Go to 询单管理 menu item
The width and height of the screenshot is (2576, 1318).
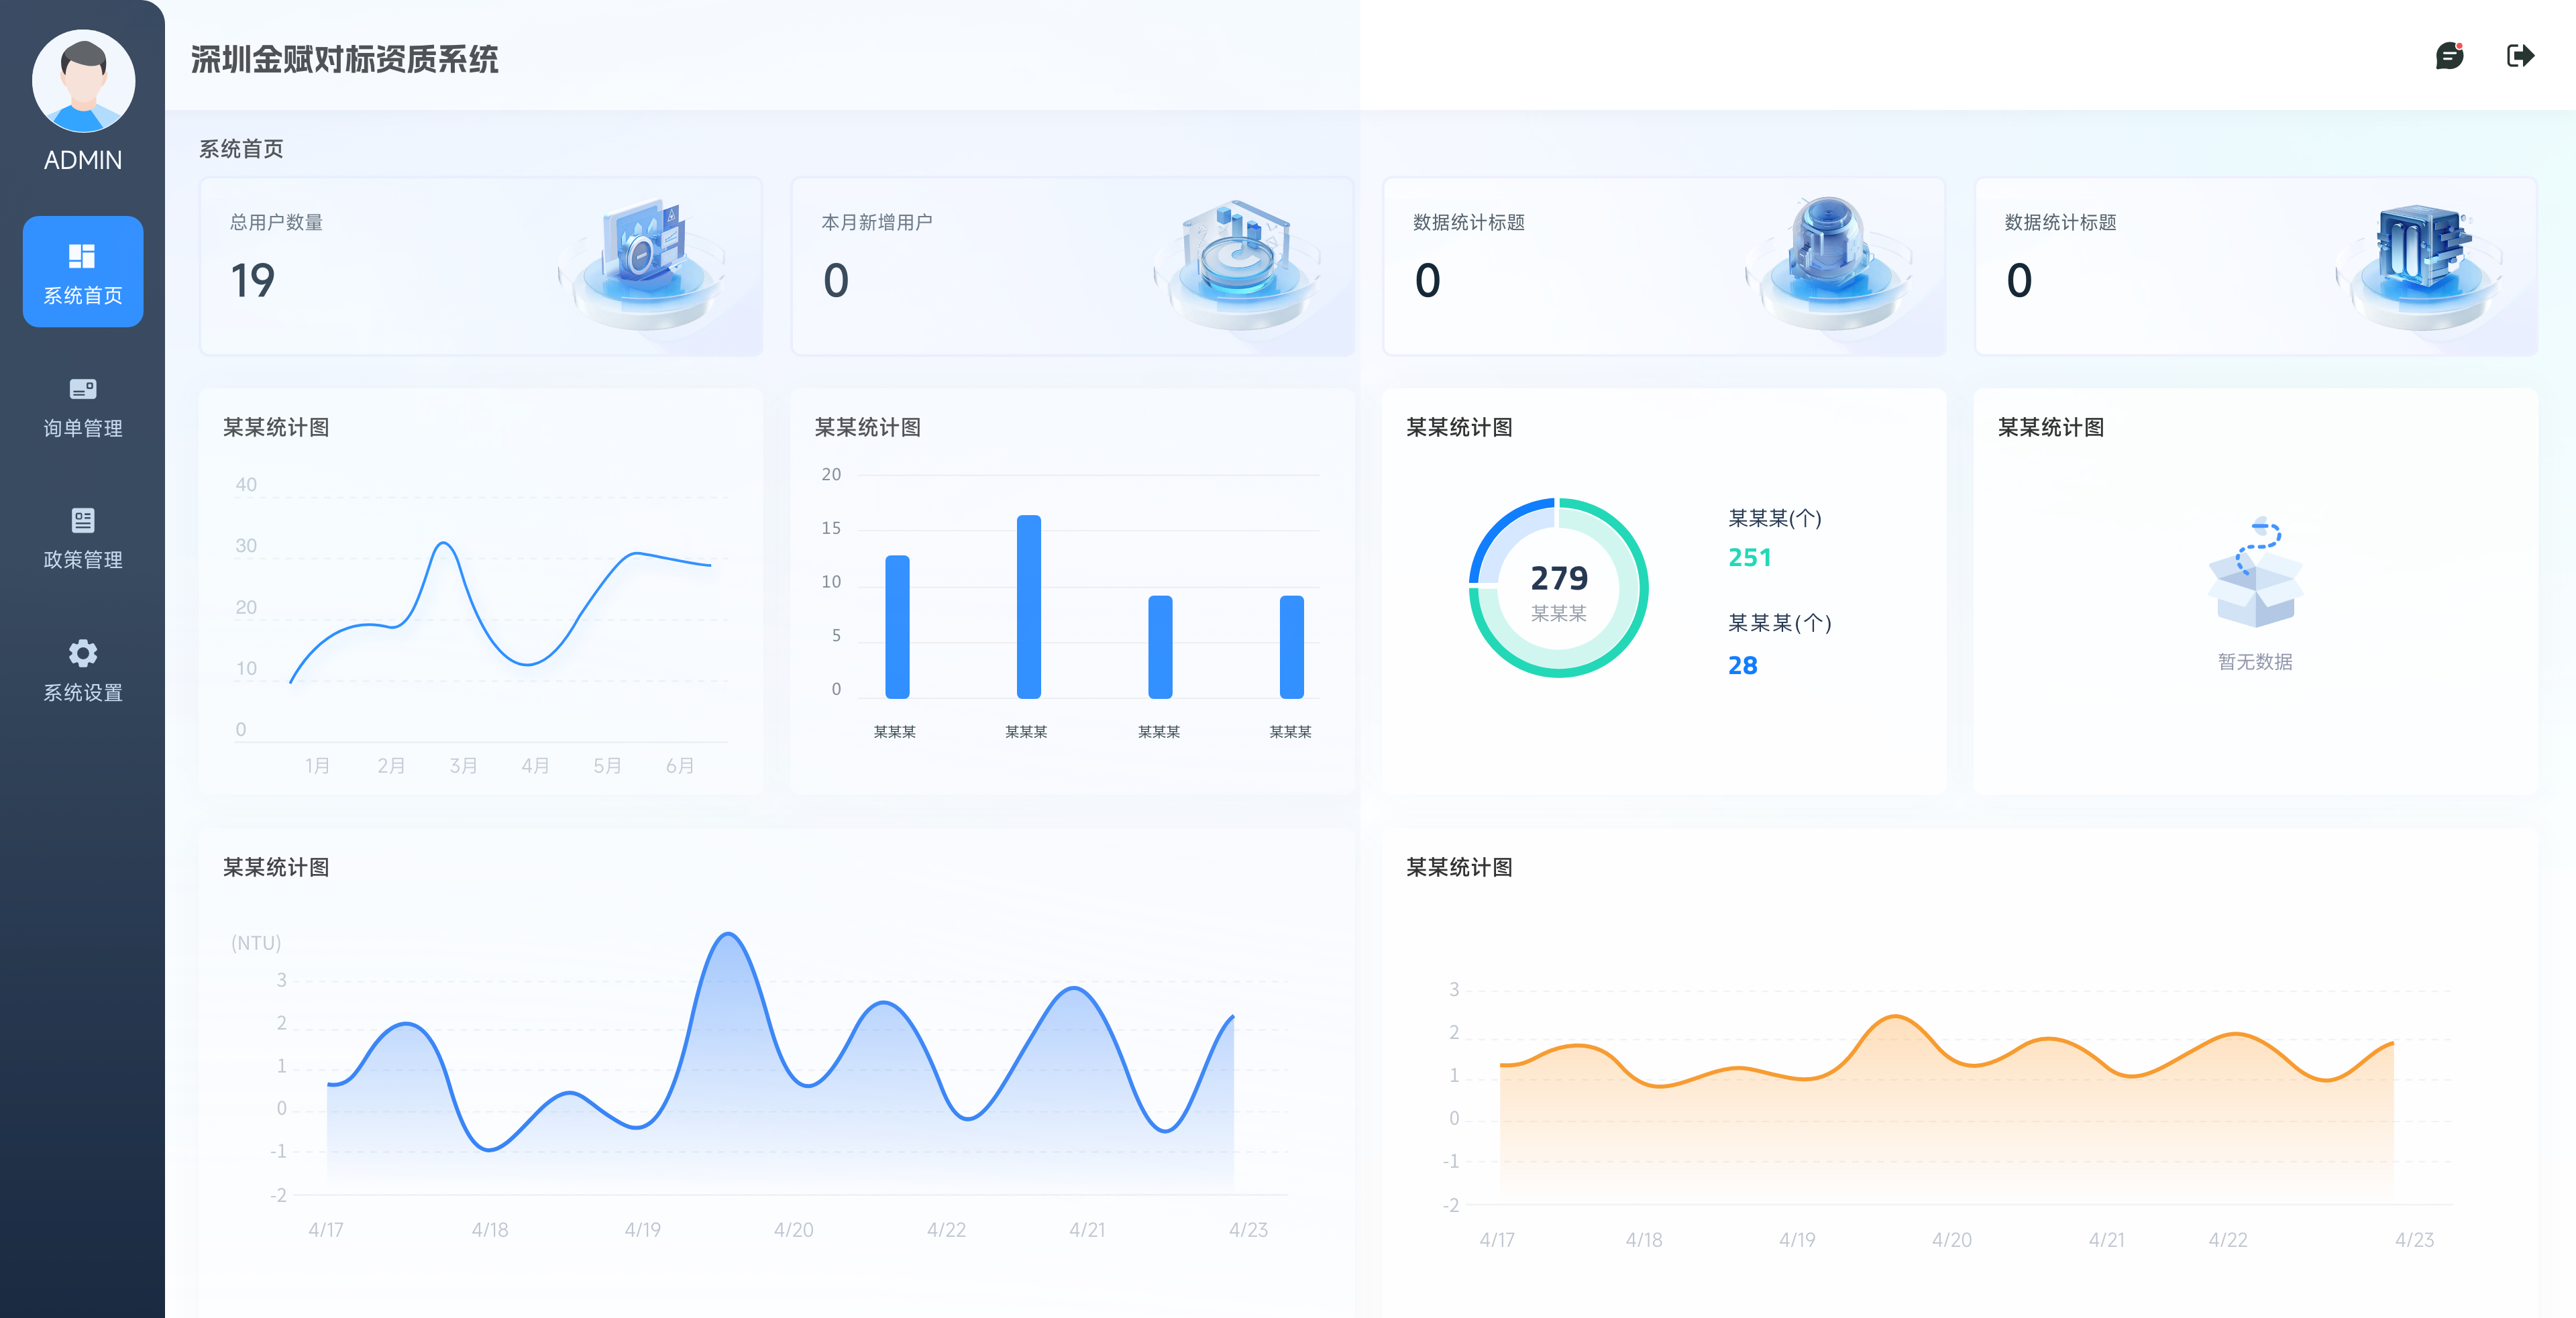click(x=83, y=407)
